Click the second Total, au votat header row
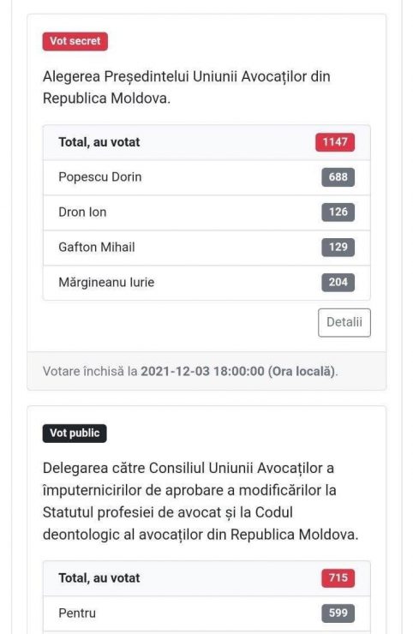The height and width of the screenshot is (634, 413). pos(206,578)
